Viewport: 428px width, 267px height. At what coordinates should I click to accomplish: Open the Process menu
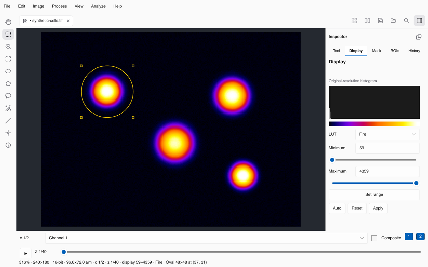point(60,6)
